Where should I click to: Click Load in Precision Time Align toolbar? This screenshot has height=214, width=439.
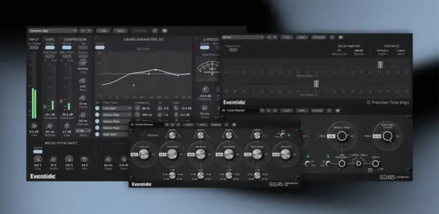(286, 37)
